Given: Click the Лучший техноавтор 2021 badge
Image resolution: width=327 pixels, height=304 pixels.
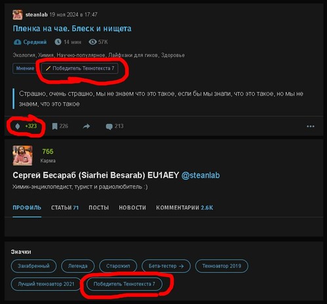Looking at the screenshot, I should 46,284.
